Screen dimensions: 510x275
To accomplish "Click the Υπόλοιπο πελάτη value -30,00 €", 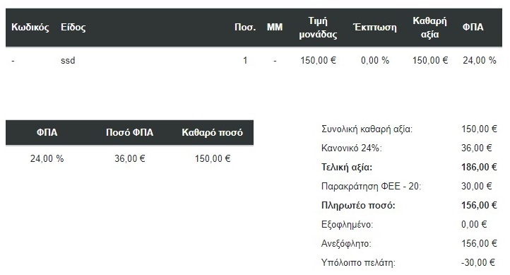I will point(478,263).
